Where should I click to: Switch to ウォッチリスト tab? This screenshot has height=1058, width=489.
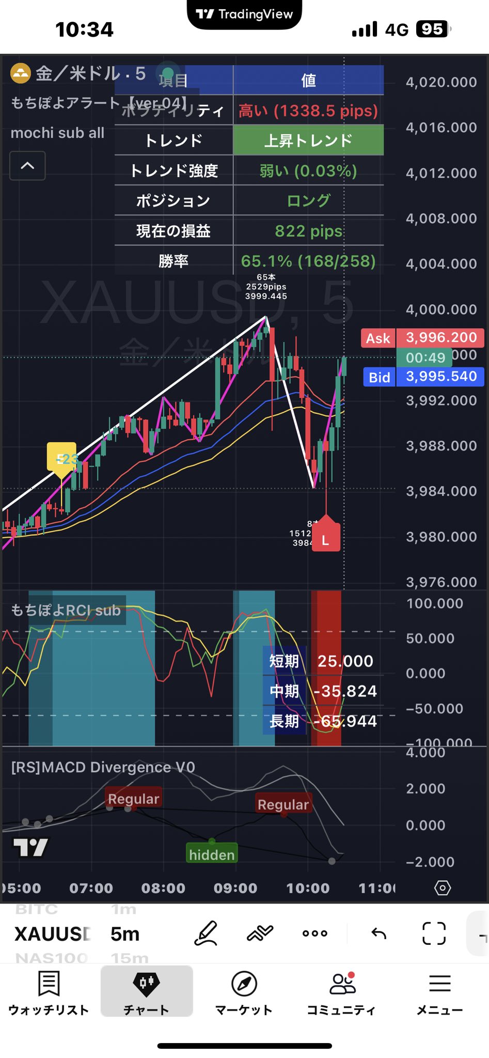pyautogui.click(x=49, y=992)
